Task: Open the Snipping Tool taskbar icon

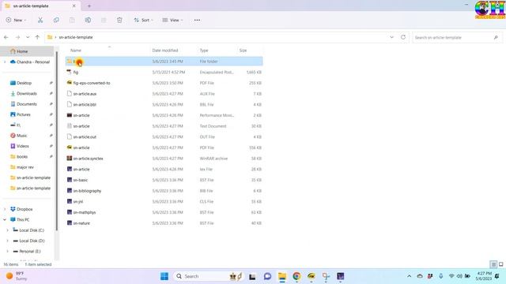Action: (x=326, y=276)
